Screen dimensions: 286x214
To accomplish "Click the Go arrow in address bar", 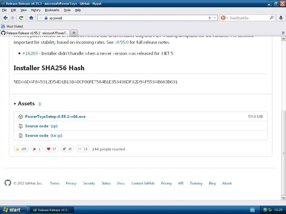I will coord(209,18).
